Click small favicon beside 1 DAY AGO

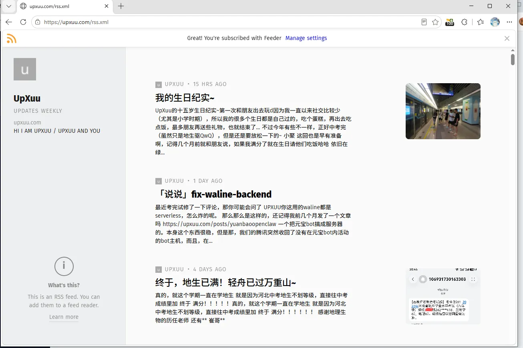[159, 181]
